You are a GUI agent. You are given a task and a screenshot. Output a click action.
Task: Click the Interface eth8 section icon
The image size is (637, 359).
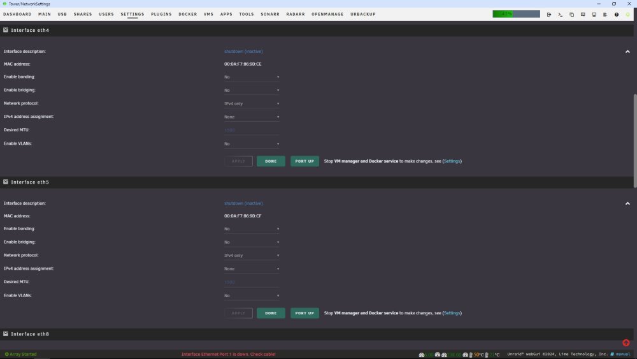(6, 333)
